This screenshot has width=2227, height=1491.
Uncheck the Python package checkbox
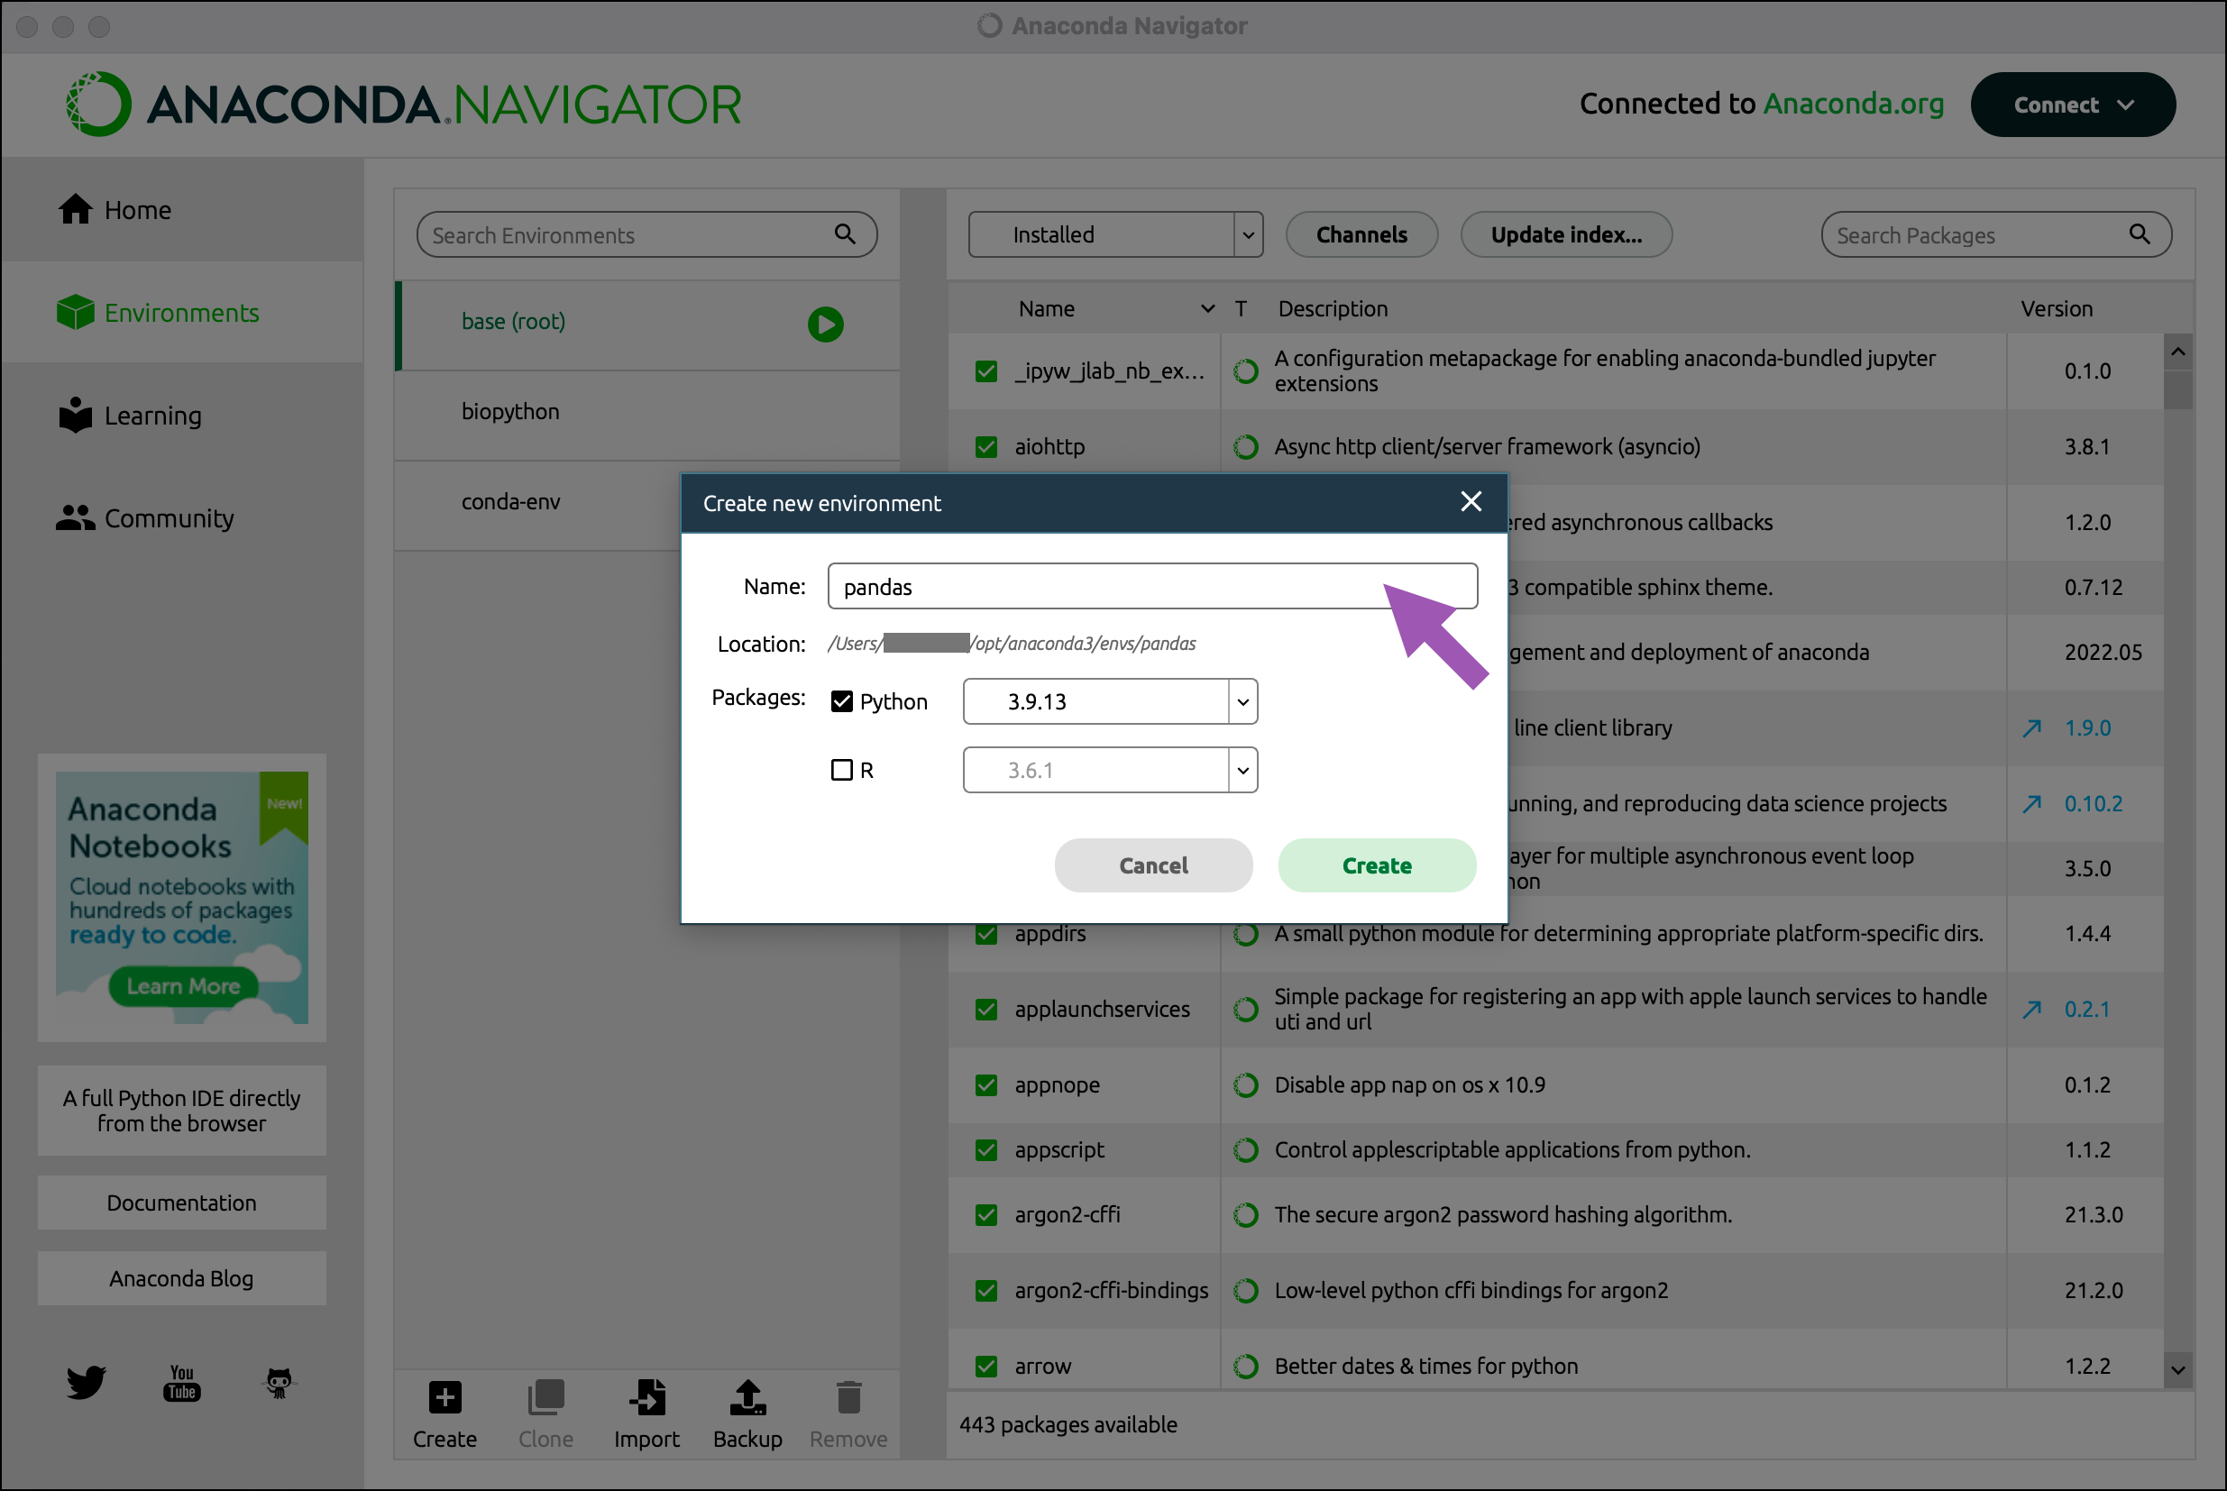click(841, 700)
